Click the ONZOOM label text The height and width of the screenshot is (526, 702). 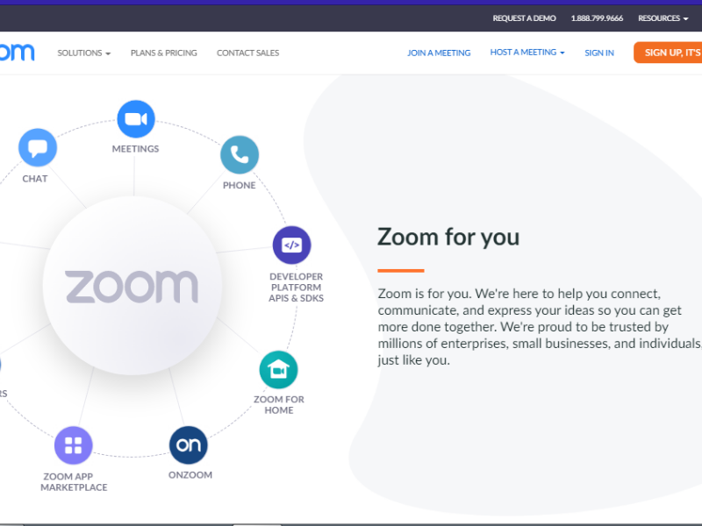(x=190, y=475)
